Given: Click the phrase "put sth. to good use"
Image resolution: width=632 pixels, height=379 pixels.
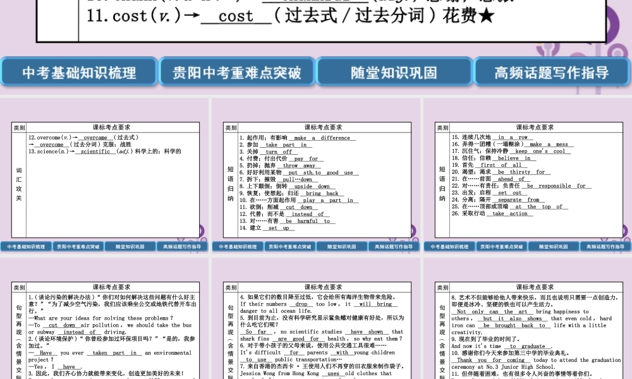Looking at the screenshot, I should [x=321, y=172].
